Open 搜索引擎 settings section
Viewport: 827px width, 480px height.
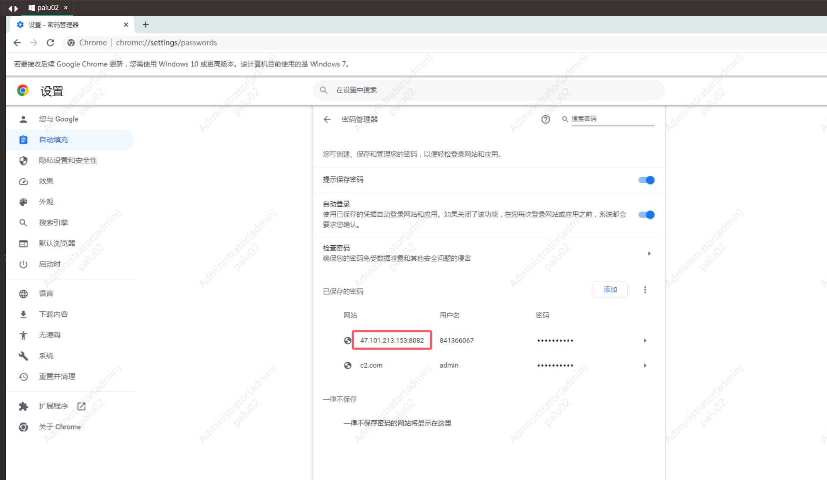coord(53,223)
